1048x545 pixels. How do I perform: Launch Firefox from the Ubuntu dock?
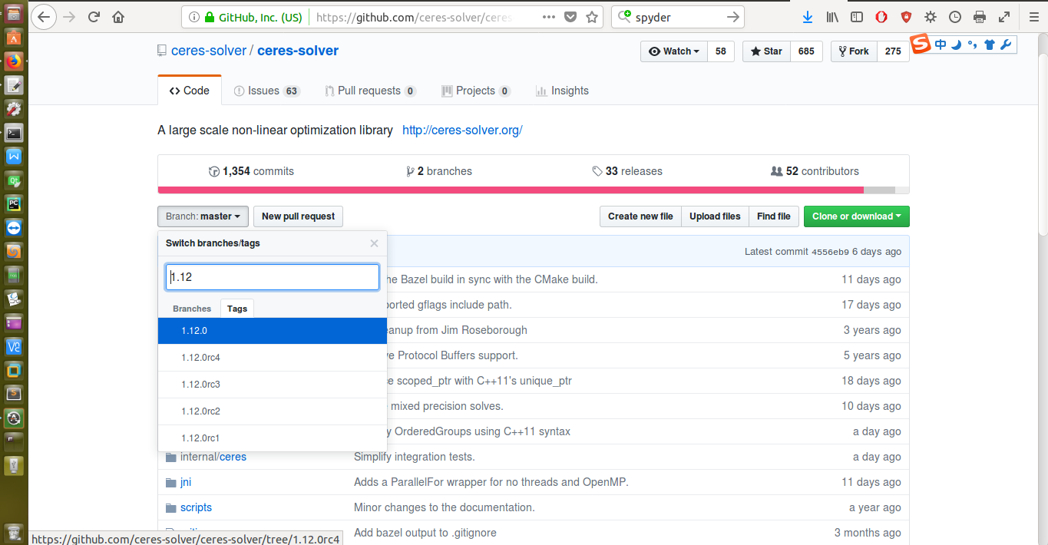click(14, 61)
